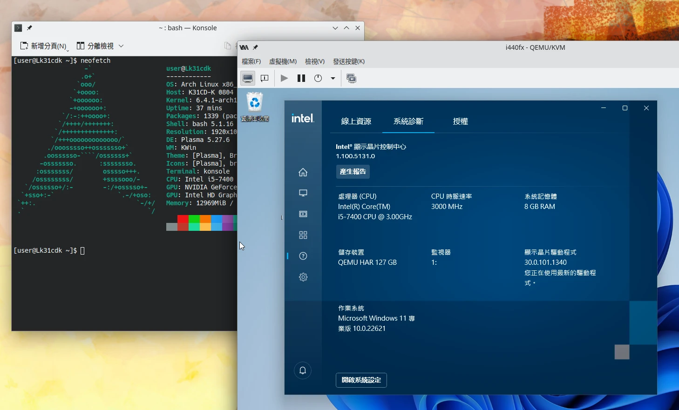
Task: Open the 虛擬機(M) menu
Action: (x=283, y=61)
